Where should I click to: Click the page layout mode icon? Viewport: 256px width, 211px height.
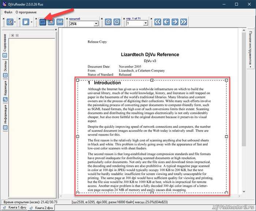coord(10,22)
